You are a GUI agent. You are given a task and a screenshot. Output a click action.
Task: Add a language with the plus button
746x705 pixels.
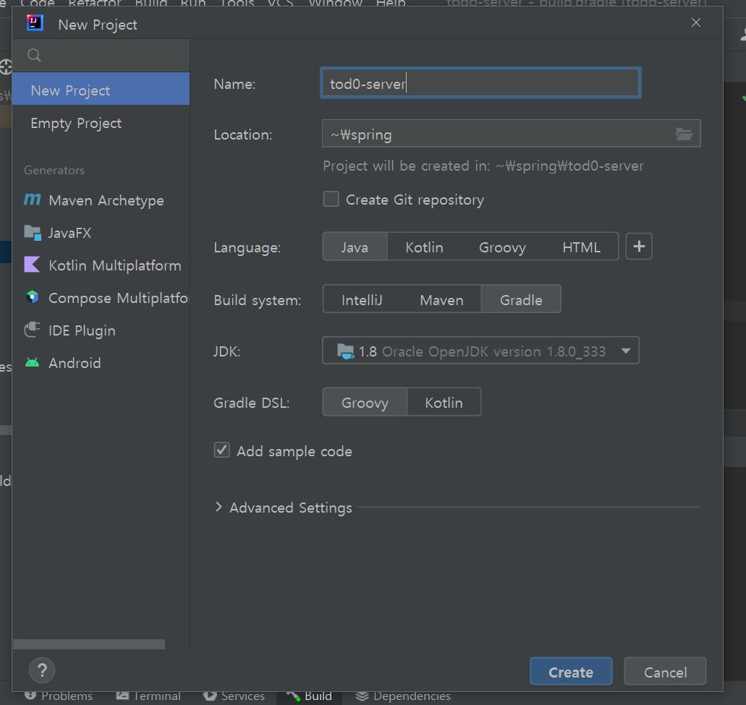[x=638, y=247]
